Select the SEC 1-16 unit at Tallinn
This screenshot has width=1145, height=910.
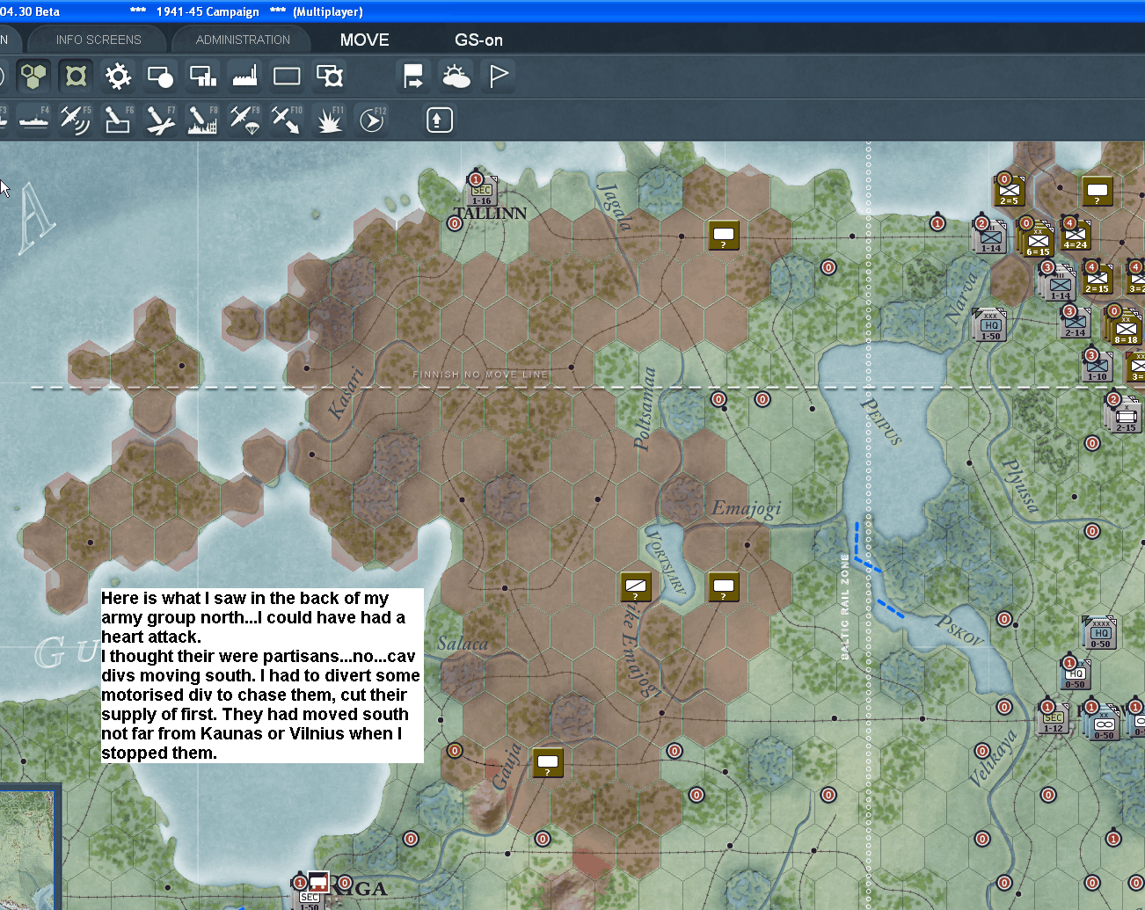point(482,191)
